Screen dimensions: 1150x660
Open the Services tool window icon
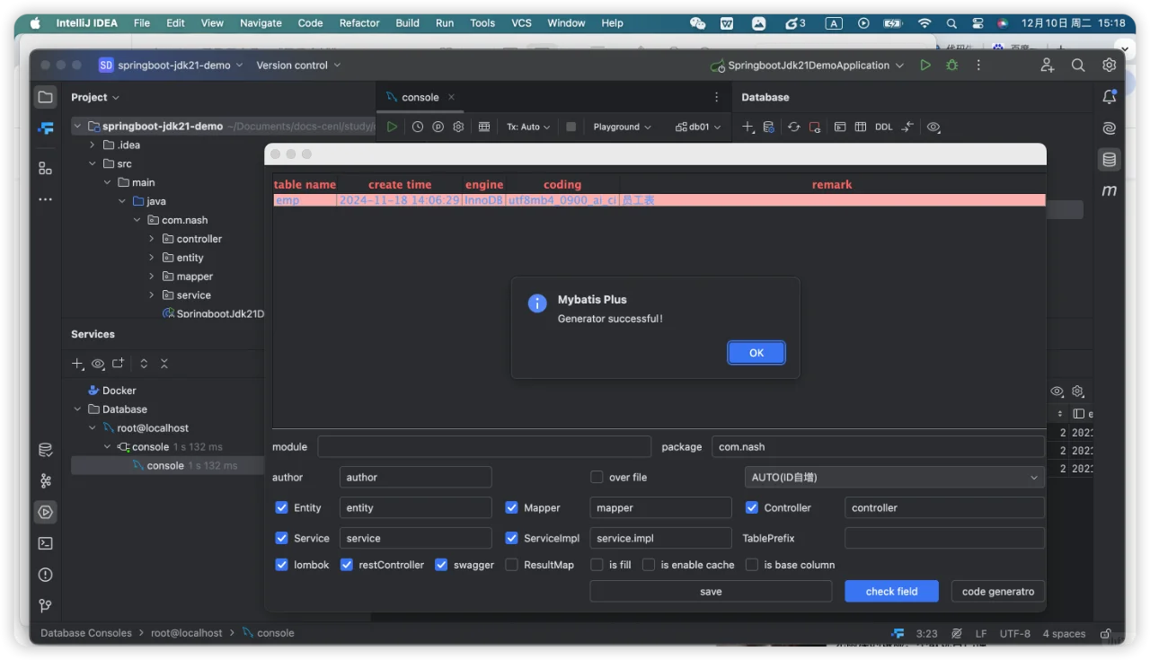click(x=46, y=513)
